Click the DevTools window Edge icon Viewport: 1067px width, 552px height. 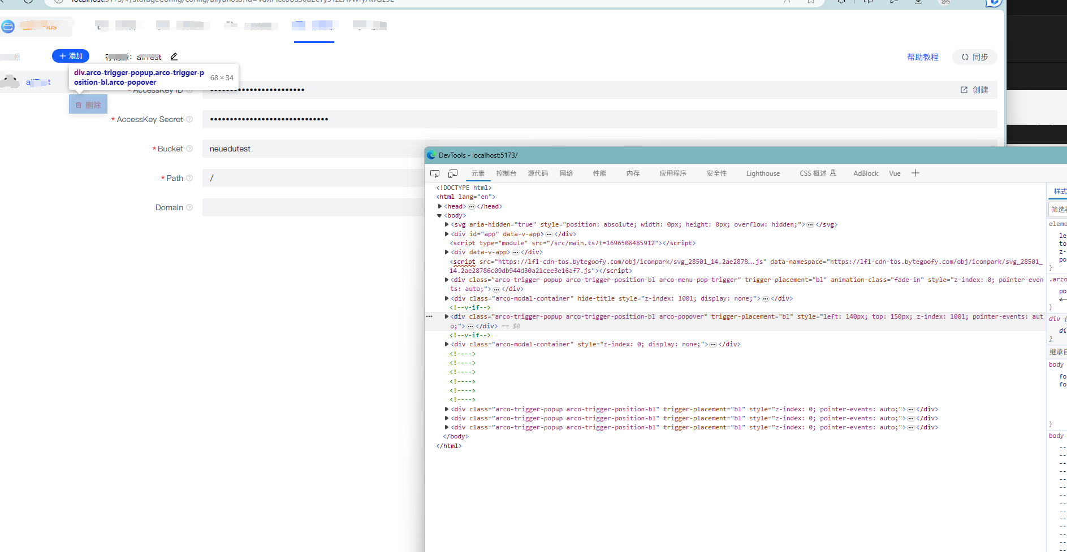point(431,155)
